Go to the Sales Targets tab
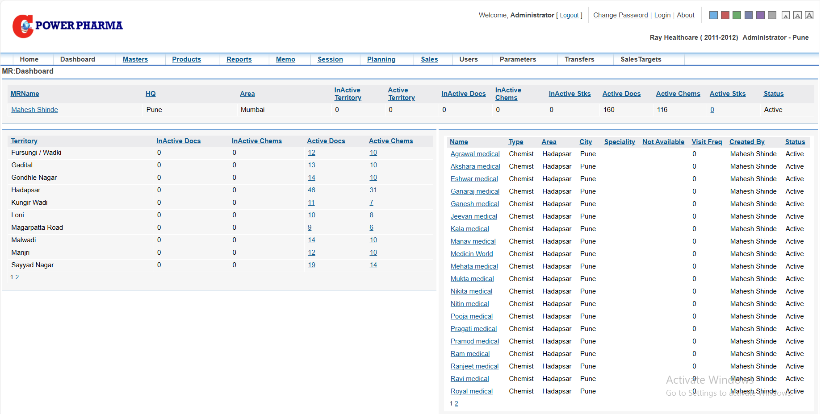 [641, 59]
